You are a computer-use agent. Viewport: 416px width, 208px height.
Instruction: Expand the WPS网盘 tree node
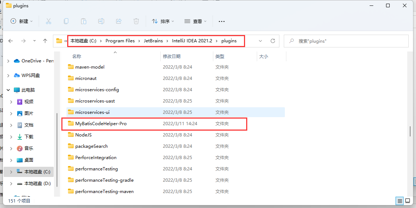(8, 76)
